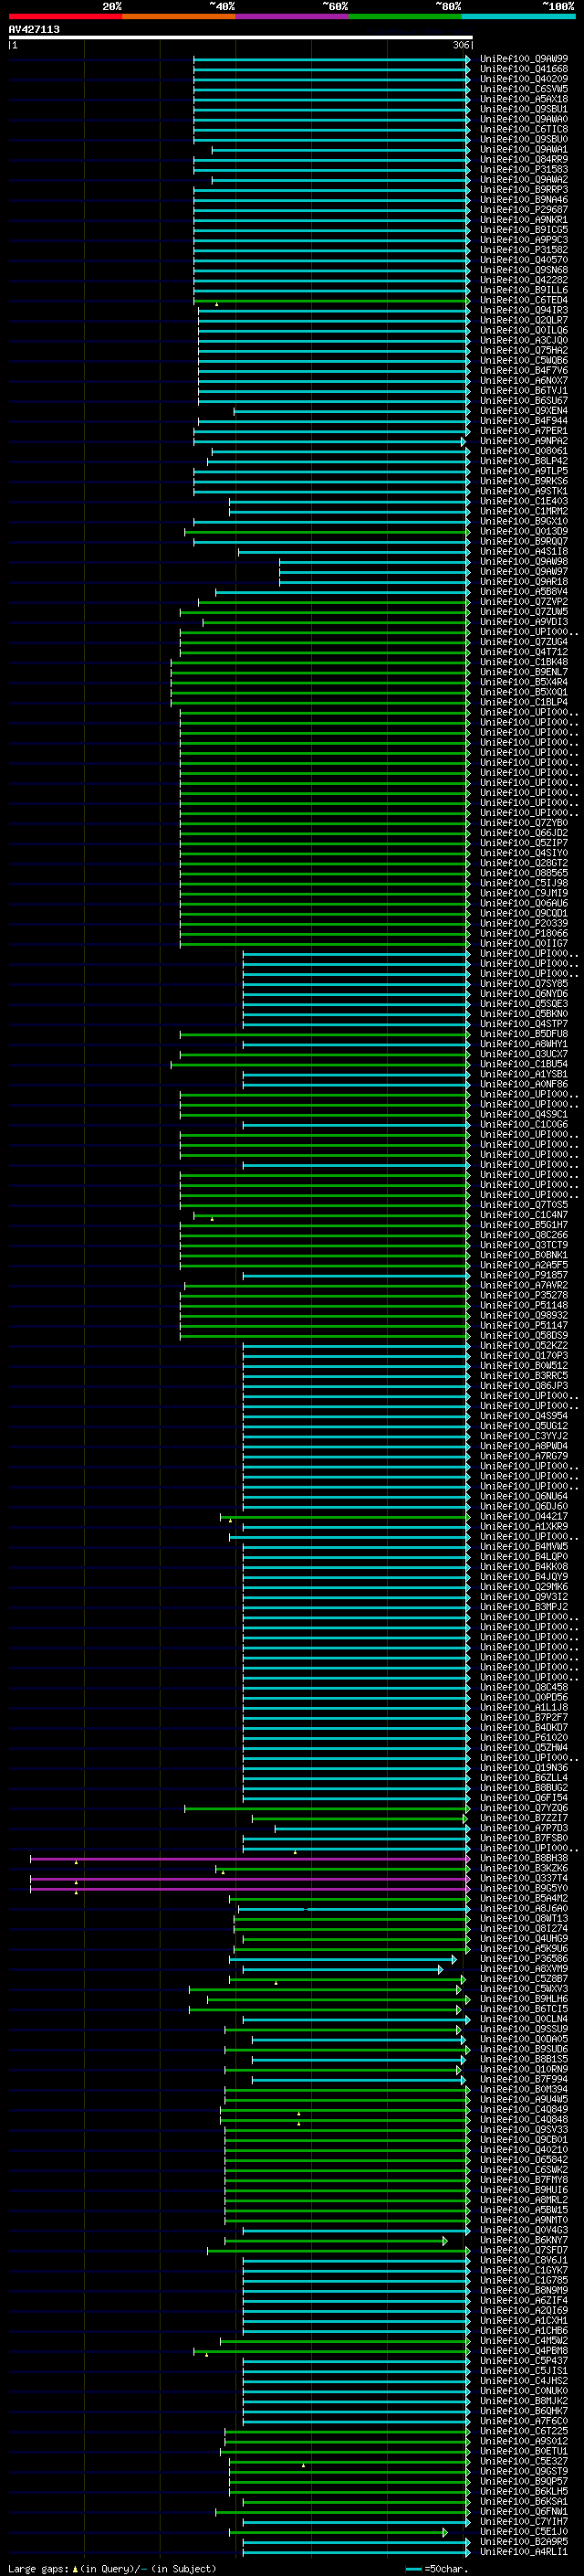The height and width of the screenshot is (2576, 584).
Task: Click the orange ~40% identity legend segment
Action: pos(179,16)
